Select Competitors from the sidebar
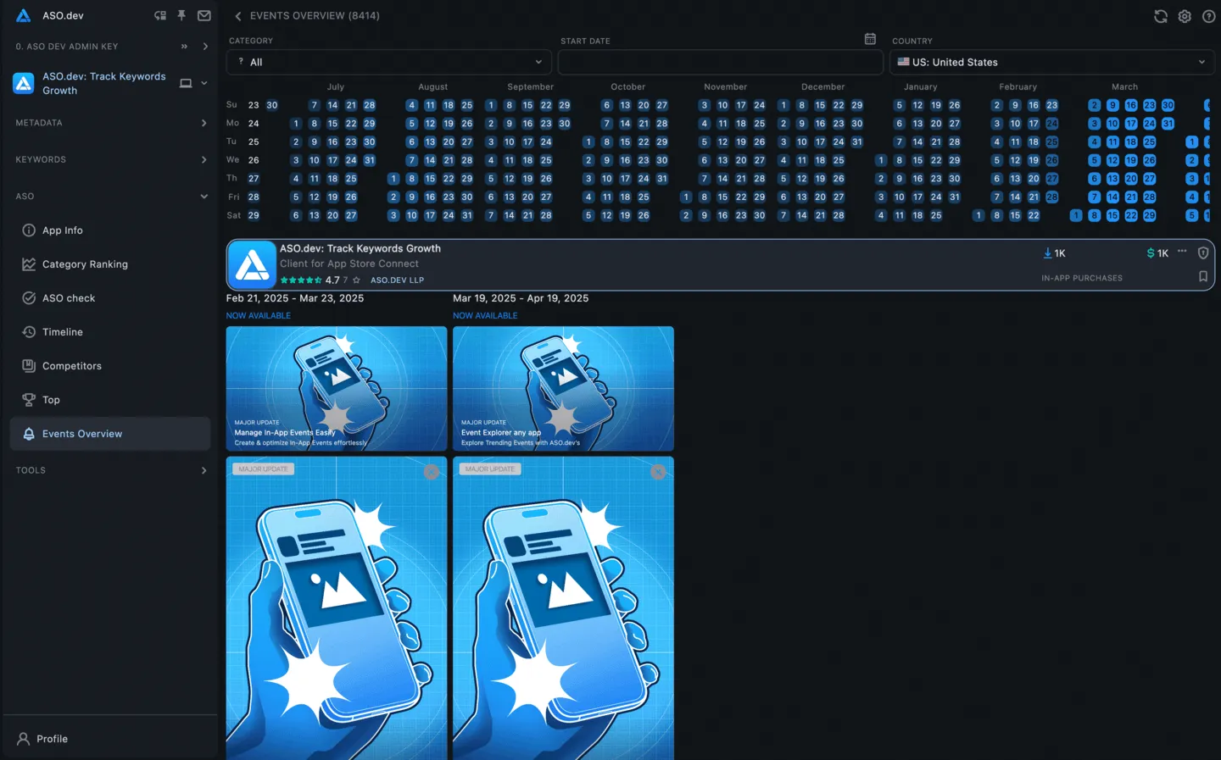The image size is (1221, 760). pos(72,365)
